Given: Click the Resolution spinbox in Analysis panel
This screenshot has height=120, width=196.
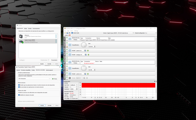Looking at the screenshot, I should click(74, 89).
